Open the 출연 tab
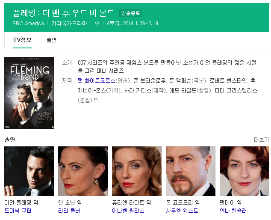The image size is (271, 220). pos(51,40)
